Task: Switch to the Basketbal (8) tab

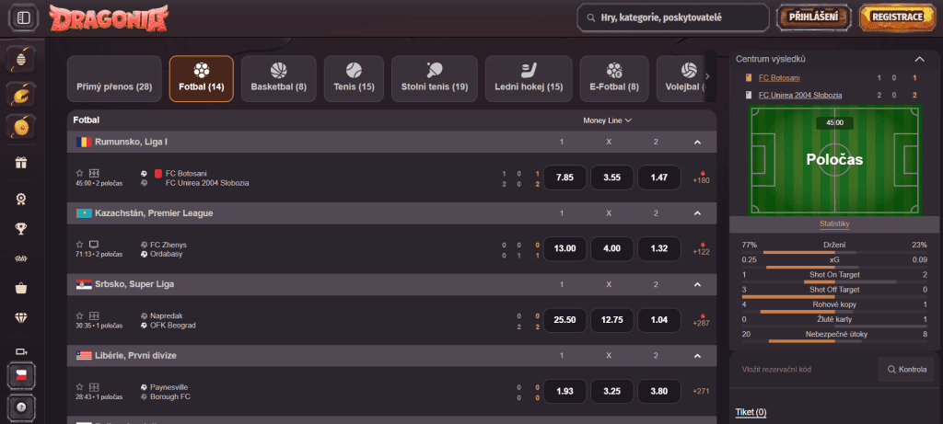Action: [x=278, y=78]
